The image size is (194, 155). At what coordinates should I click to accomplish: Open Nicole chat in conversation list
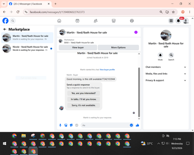pos(27,48)
